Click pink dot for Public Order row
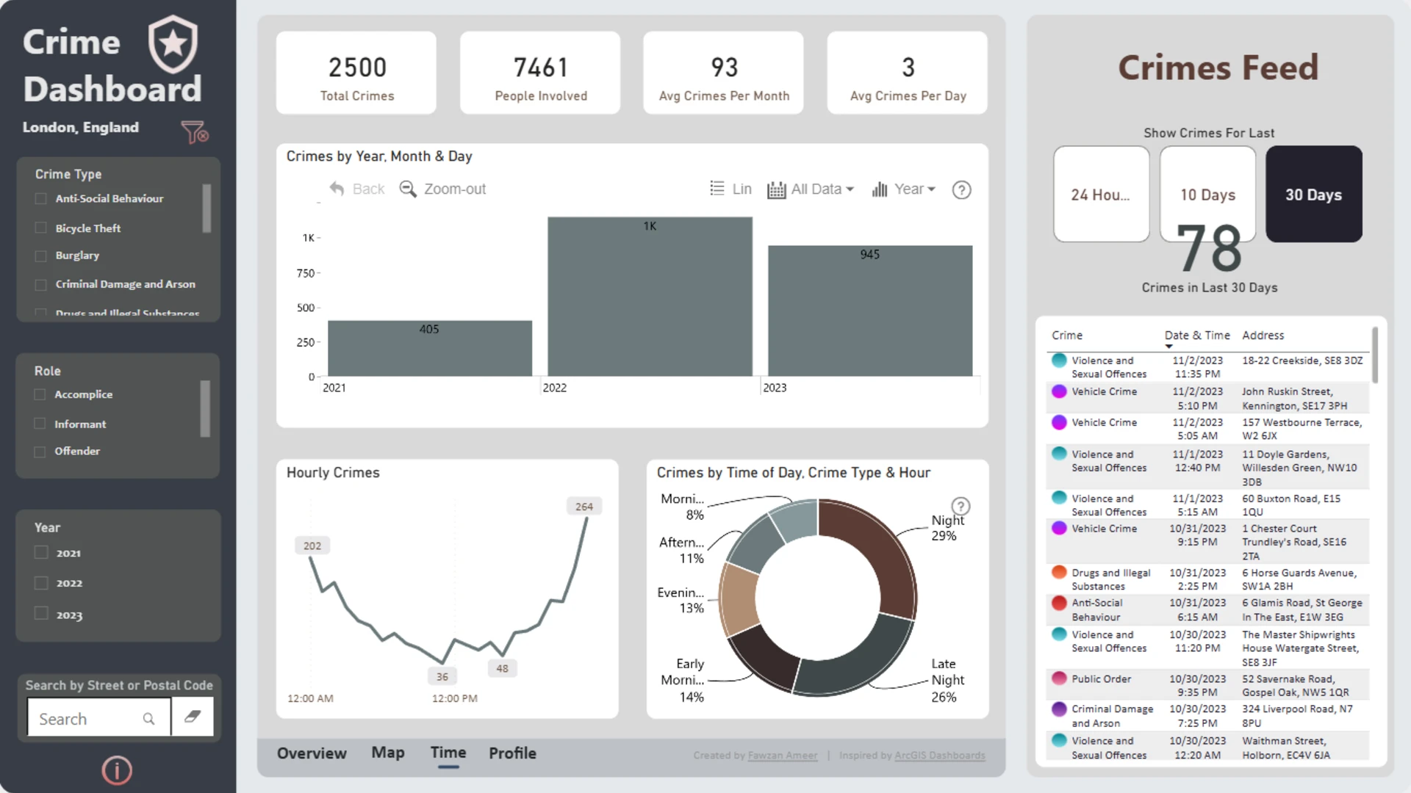Image resolution: width=1411 pixels, height=793 pixels. pos(1059,678)
